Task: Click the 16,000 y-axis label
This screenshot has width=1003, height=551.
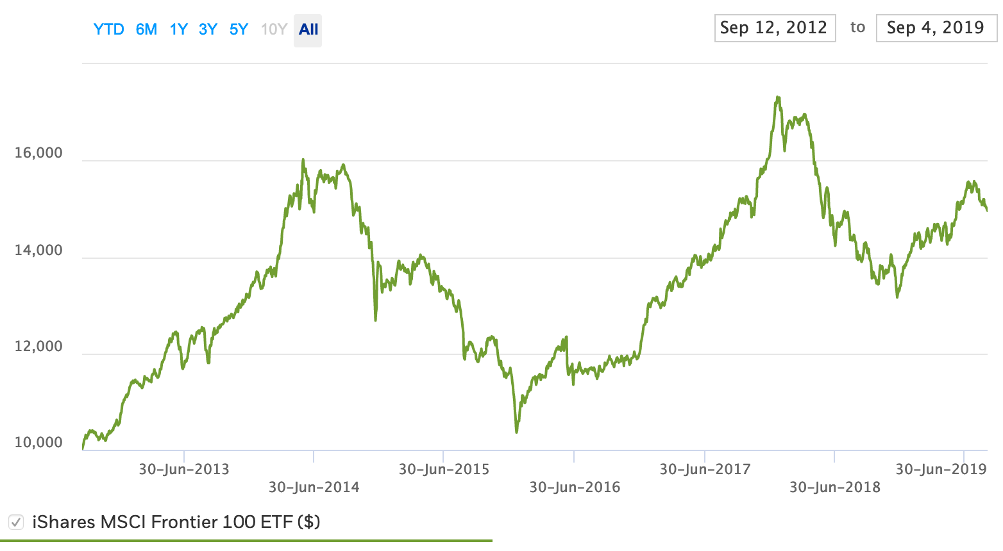Action: (38, 153)
